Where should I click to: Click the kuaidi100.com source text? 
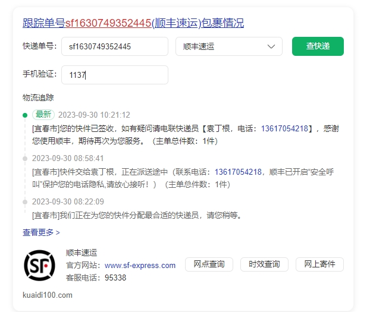tap(48, 295)
